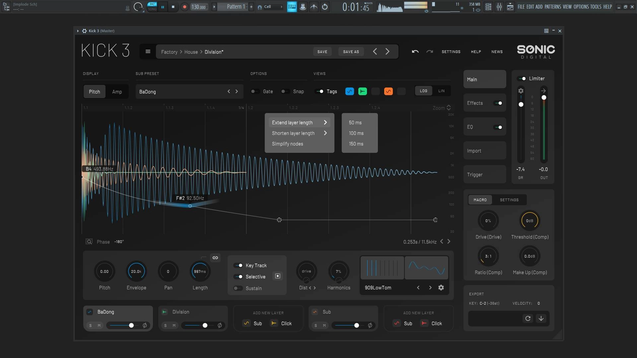This screenshot has width=637, height=358.
Task: Load the next factory preset
Action: (388, 51)
